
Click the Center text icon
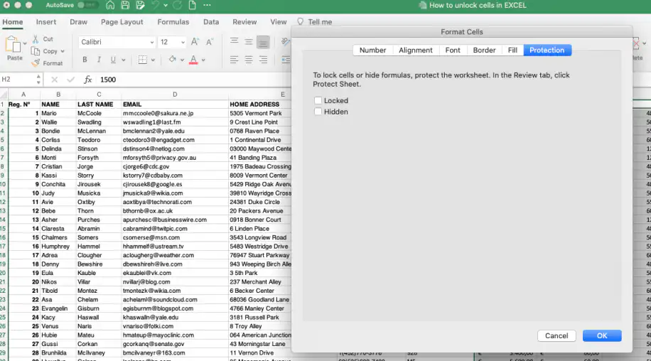[x=248, y=60]
